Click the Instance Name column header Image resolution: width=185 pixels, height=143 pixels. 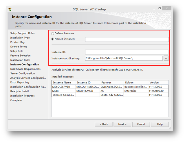(x=63, y=82)
